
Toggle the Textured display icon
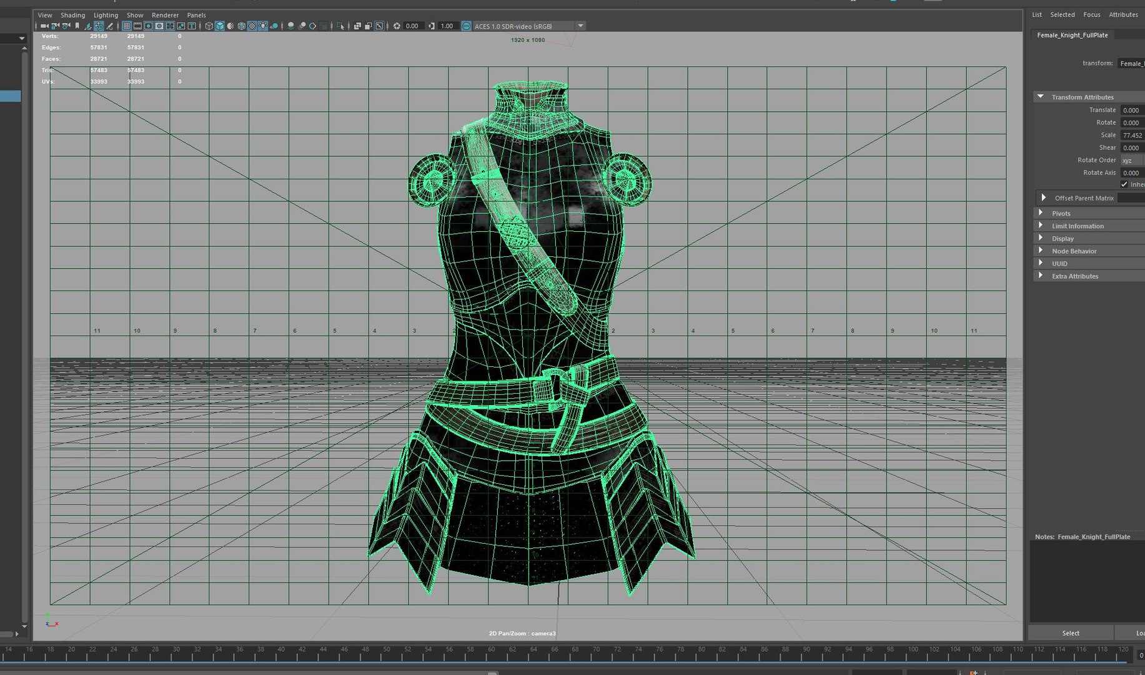(x=252, y=26)
